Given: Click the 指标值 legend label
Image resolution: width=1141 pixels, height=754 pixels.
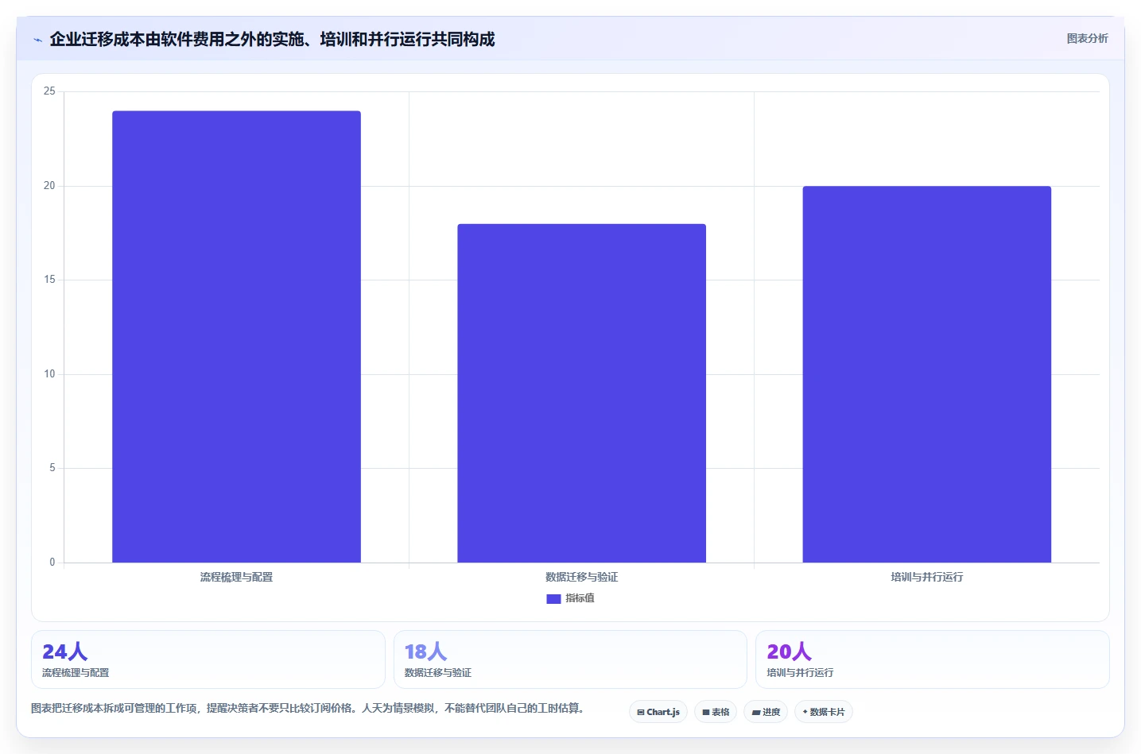Looking at the screenshot, I should pos(580,598).
